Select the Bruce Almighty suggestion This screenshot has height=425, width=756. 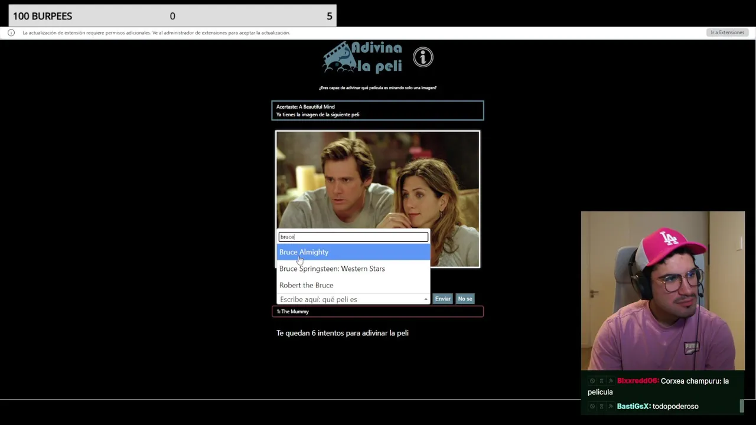click(353, 252)
